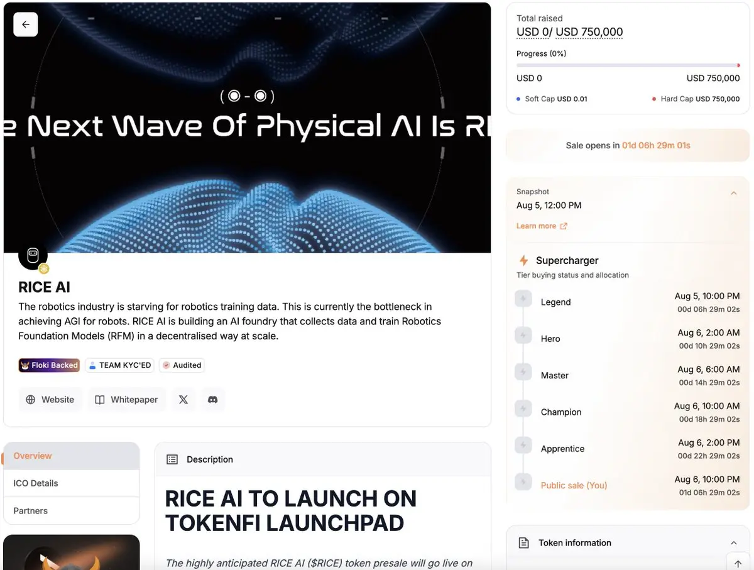Click the Champion tier bolt icon
The image size is (754, 570).
pos(523,409)
